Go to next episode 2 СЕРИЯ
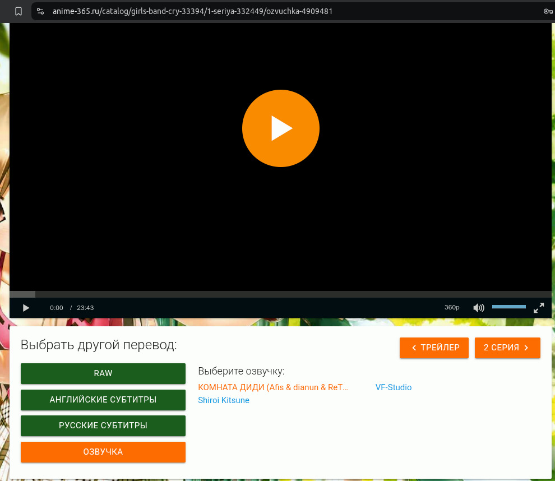This screenshot has width=555, height=481. pos(507,348)
